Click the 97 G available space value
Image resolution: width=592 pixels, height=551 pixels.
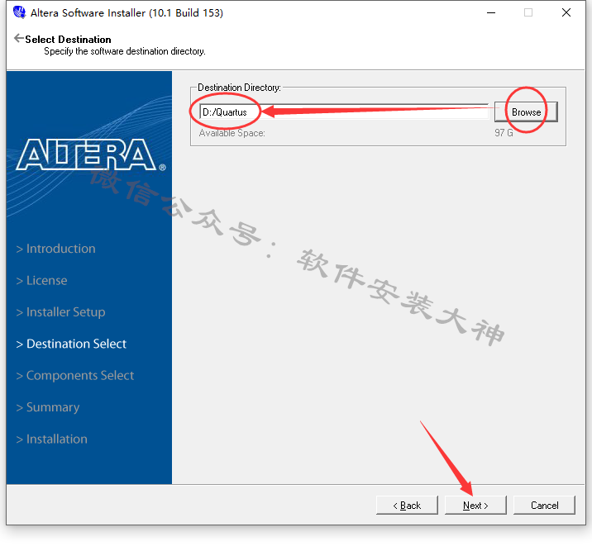pos(504,133)
